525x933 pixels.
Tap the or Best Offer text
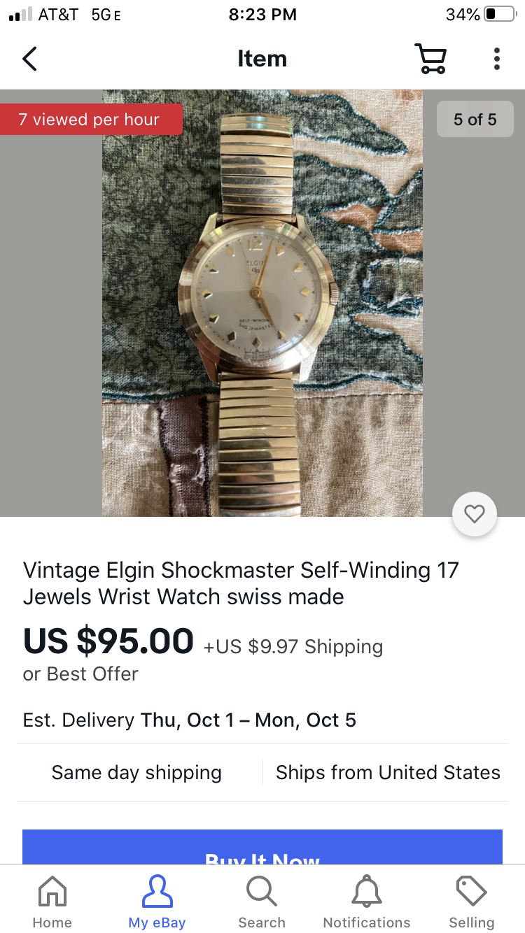(80, 674)
